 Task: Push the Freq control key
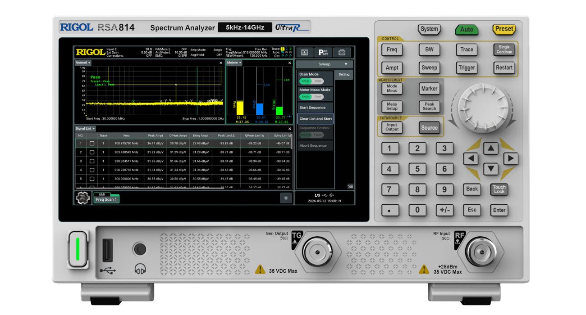392,49
